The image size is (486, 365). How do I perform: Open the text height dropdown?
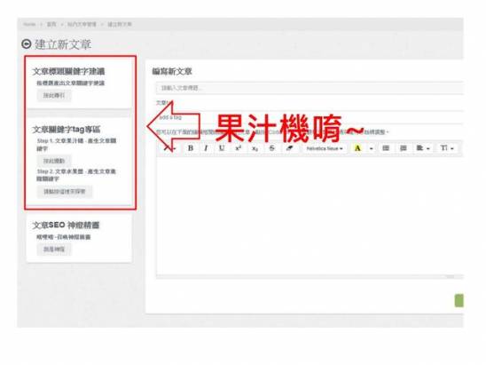tap(447, 148)
